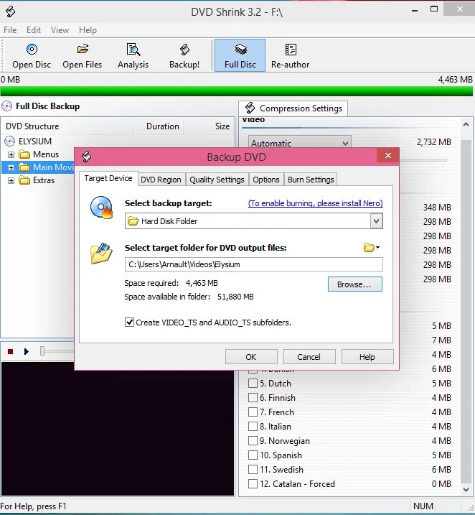Click the preview seek slider handle
The image size is (475, 515).
(42, 351)
